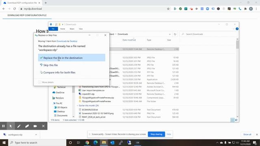Screen dimensions: 260x146
Task: Select the Screencastify pen tool
Action: (x=19, y=126)
